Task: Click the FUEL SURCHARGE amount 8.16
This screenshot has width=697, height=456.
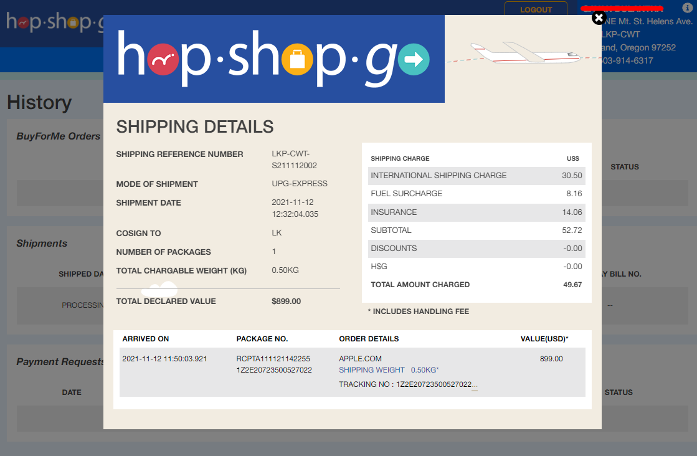Action: (x=574, y=194)
